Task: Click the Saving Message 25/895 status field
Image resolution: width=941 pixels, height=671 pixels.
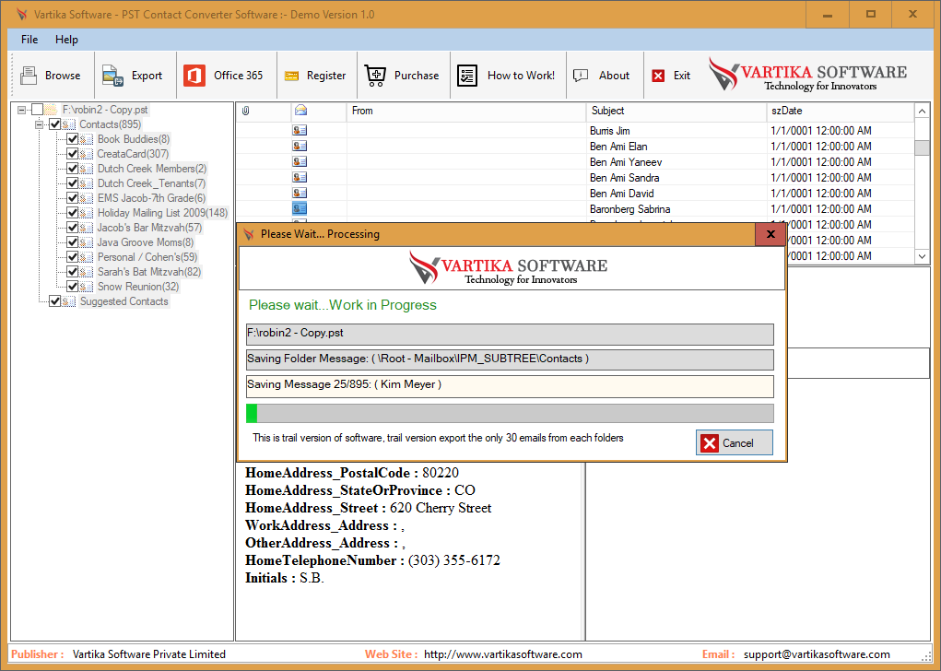Action: click(x=510, y=386)
